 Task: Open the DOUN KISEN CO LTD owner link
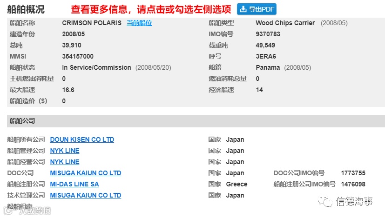coord(82,139)
